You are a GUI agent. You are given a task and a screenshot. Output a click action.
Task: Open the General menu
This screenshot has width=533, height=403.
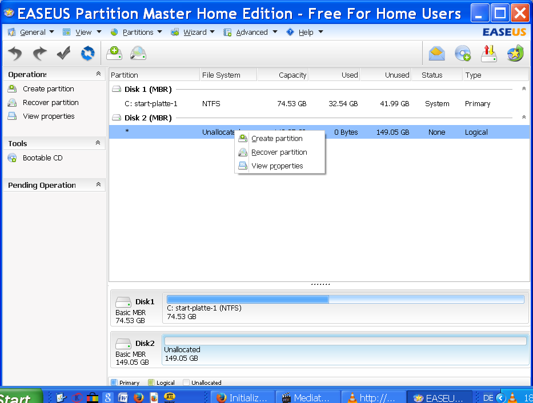click(33, 33)
